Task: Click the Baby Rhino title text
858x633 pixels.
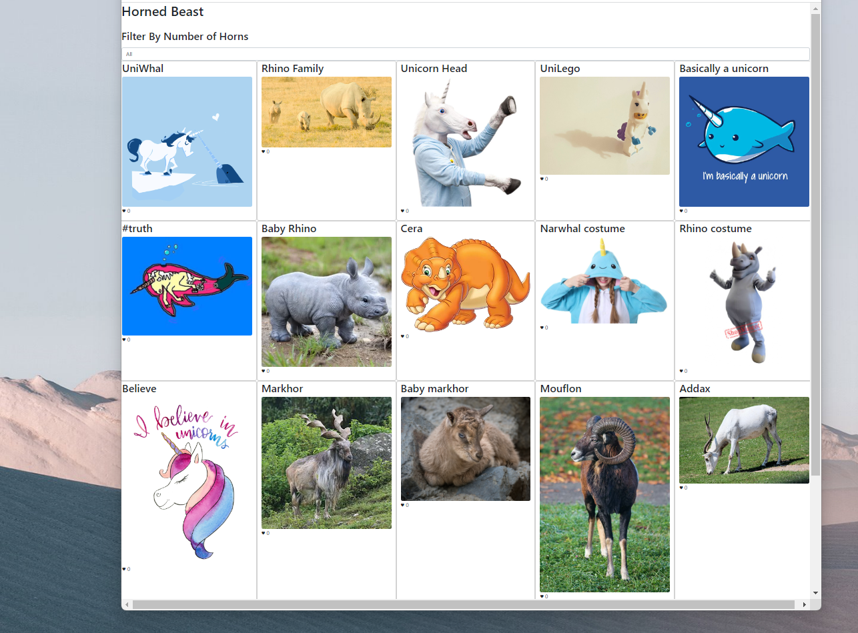Action: pos(289,229)
